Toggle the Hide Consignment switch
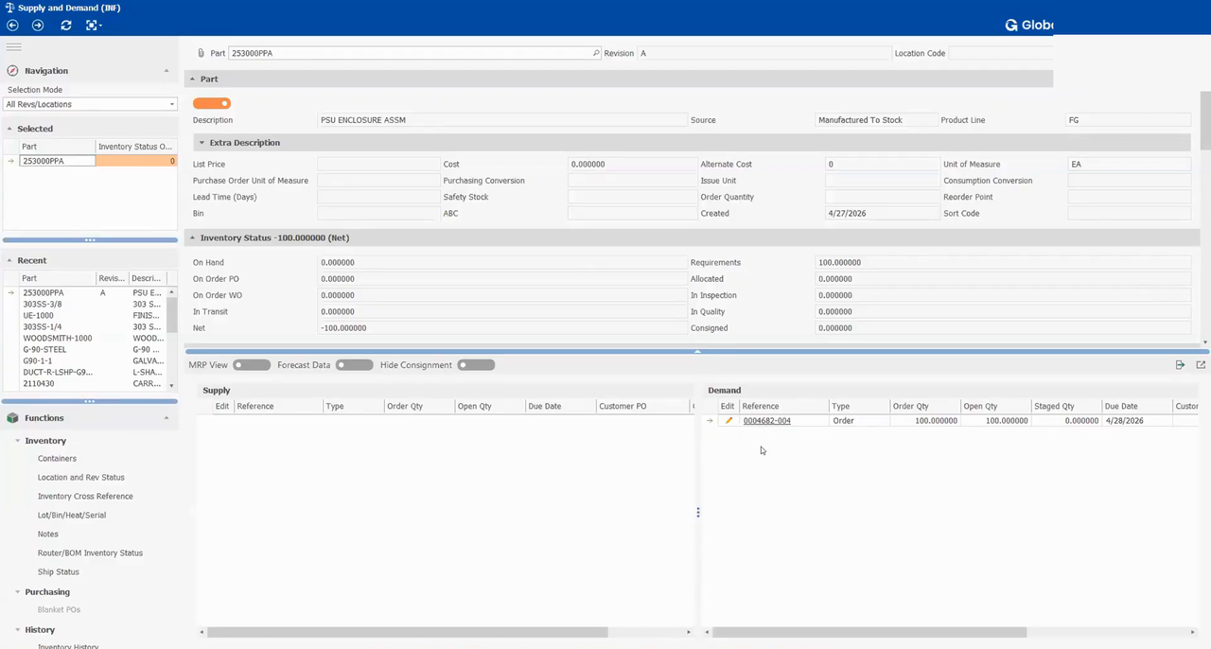Image resolution: width=1211 pixels, height=649 pixels. tap(476, 365)
